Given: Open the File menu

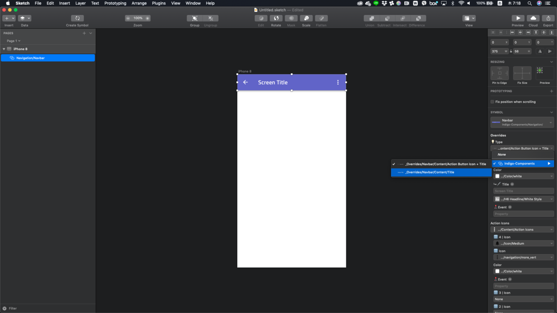Looking at the screenshot, I should pos(38,3).
